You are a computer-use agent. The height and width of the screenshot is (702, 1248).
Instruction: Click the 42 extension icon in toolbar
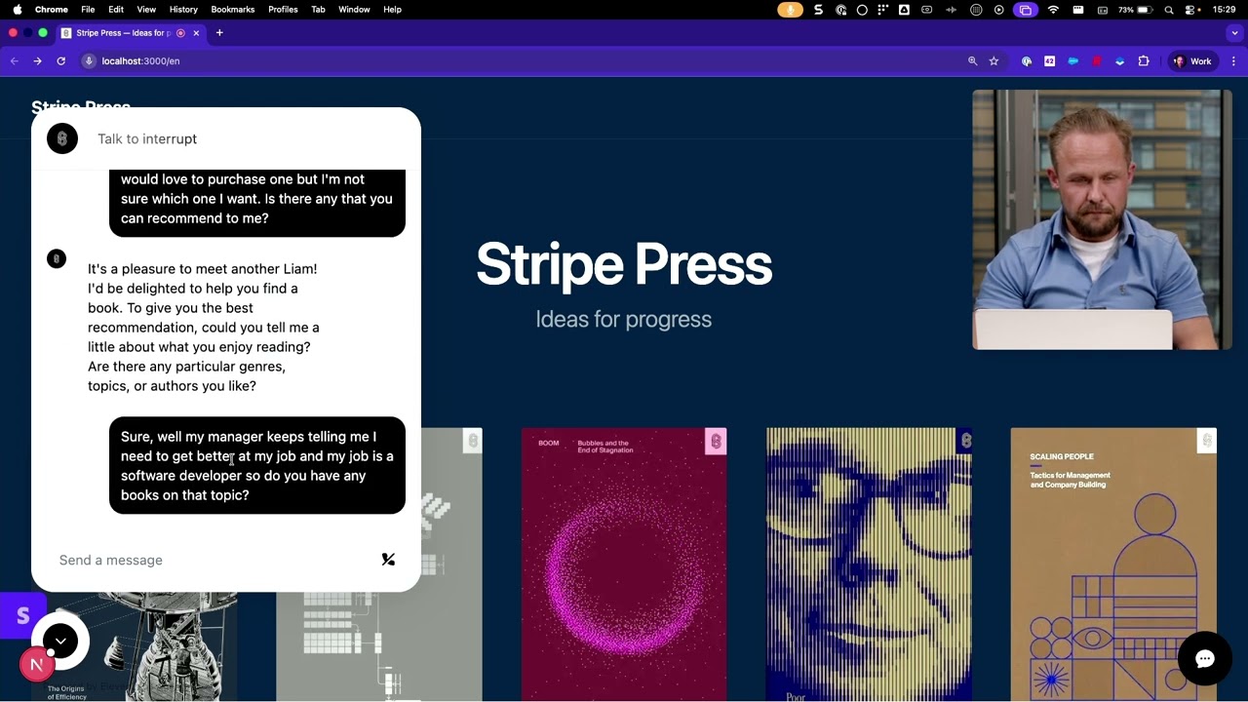coord(1049,60)
